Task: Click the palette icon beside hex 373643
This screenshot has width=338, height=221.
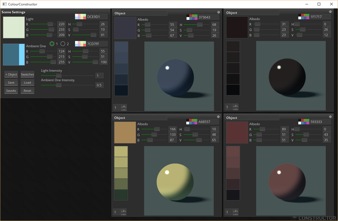Action: point(192,17)
